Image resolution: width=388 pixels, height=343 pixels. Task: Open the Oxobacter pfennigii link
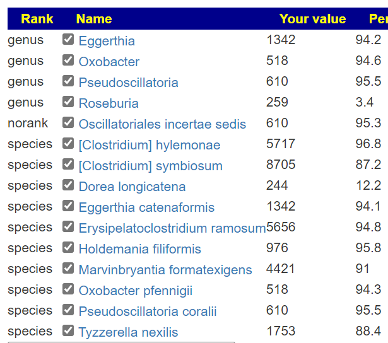coord(136,291)
